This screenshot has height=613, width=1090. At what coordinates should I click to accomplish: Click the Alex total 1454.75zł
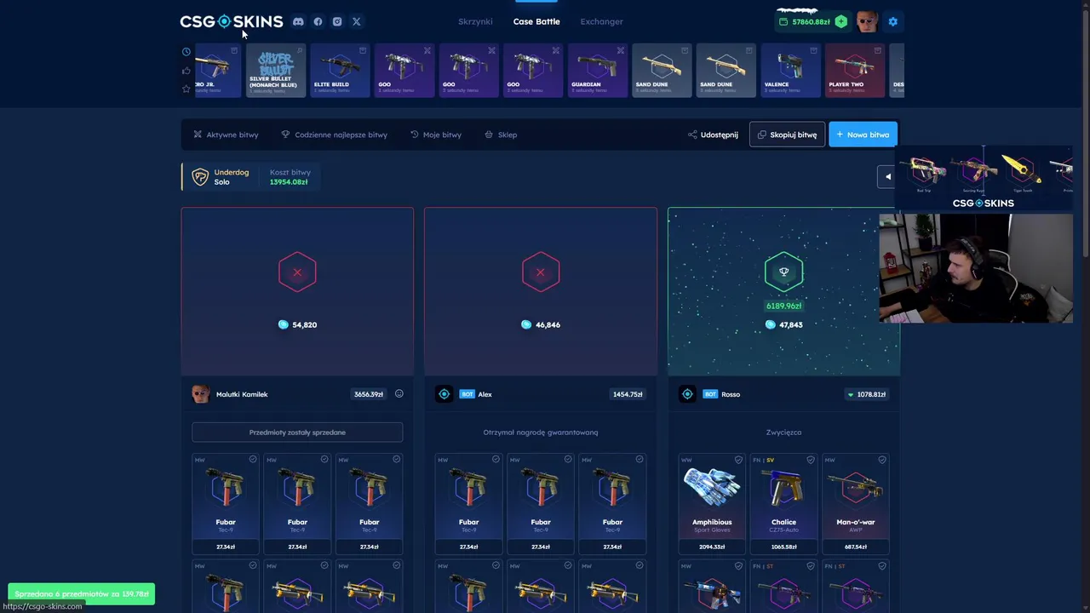(x=628, y=394)
